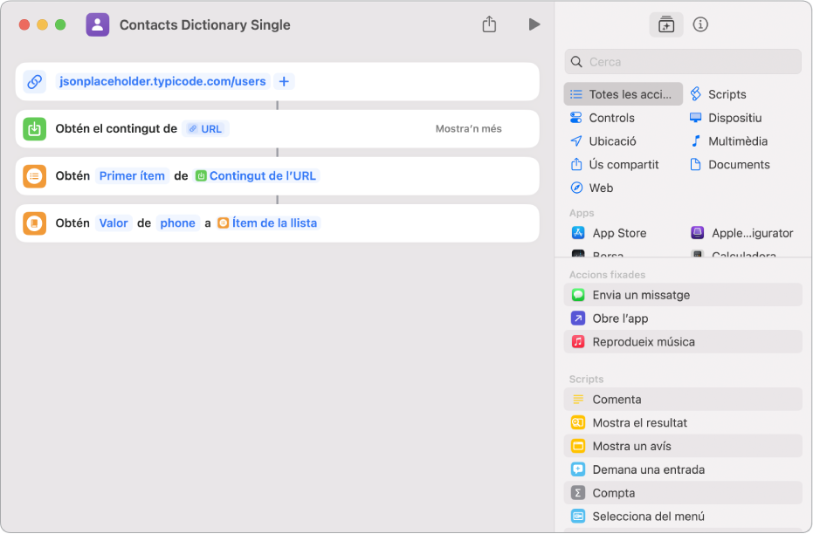Add the Comenta action
The height and width of the screenshot is (534, 813).
click(x=683, y=400)
